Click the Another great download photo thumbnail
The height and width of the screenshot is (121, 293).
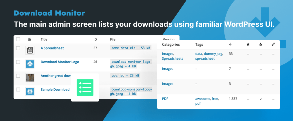(x=30, y=78)
